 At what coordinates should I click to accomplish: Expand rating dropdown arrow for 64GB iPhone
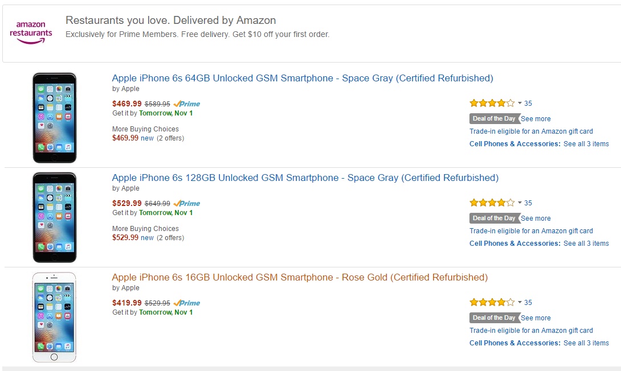coord(520,104)
